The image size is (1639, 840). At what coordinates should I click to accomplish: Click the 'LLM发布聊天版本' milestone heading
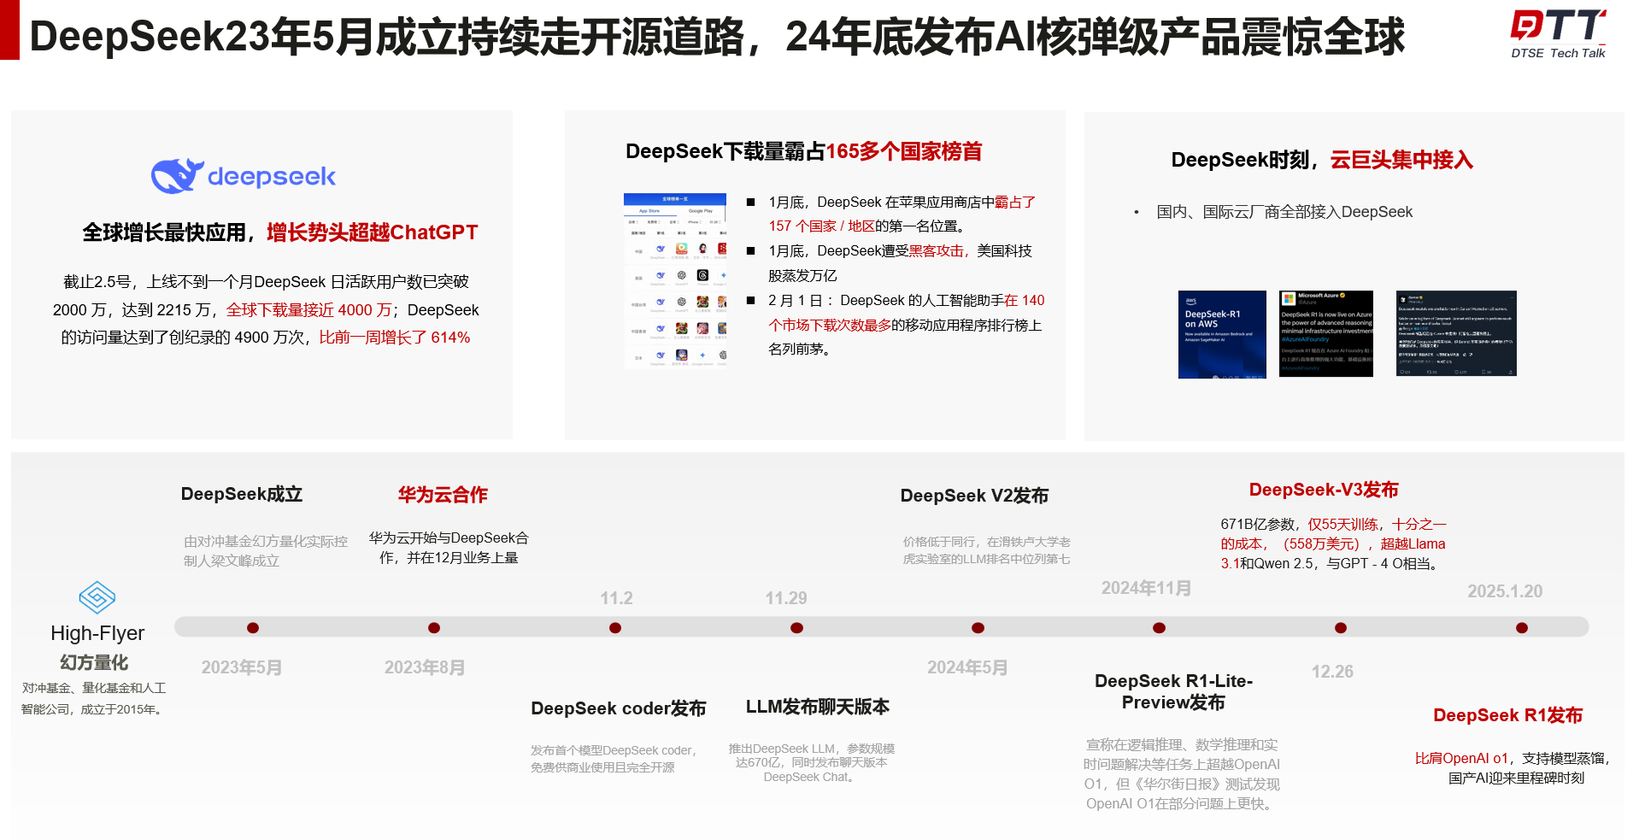tap(818, 707)
